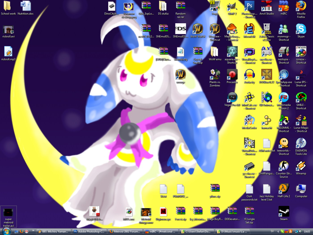Image resolution: width=313 pixels, height=235 pixels.
Task: Open the Anvil Studio desktop icon
Action: 267,6
